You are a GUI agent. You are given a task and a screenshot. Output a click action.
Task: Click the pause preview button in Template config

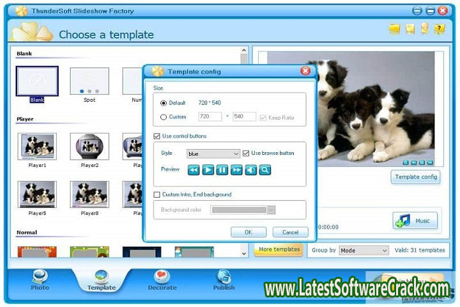222,169
